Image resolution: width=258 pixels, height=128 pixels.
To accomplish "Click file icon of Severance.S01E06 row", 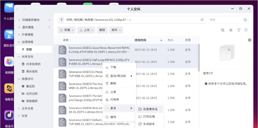I will [62, 110].
